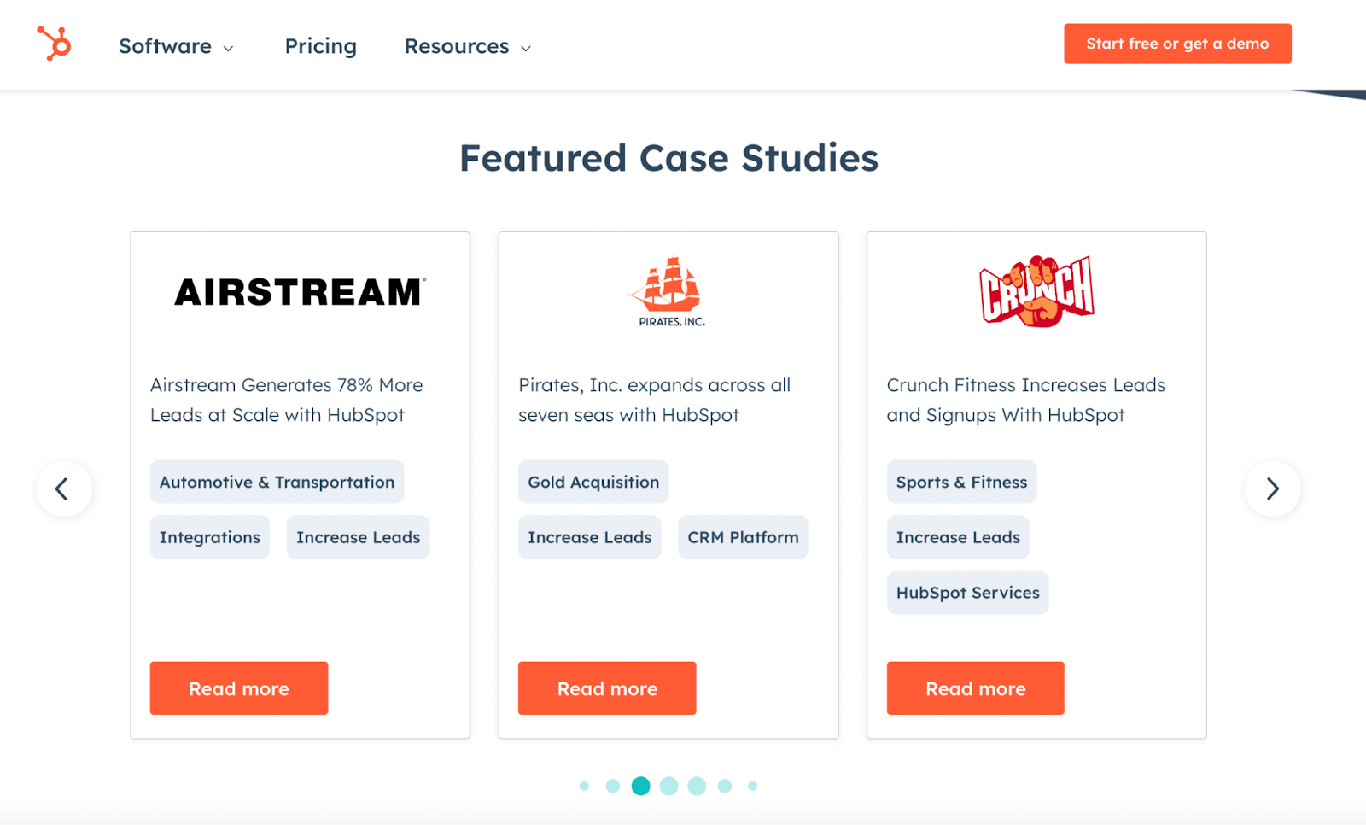1366x825 pixels.
Task: Read more about Pirates, Inc. case study
Action: pos(607,688)
